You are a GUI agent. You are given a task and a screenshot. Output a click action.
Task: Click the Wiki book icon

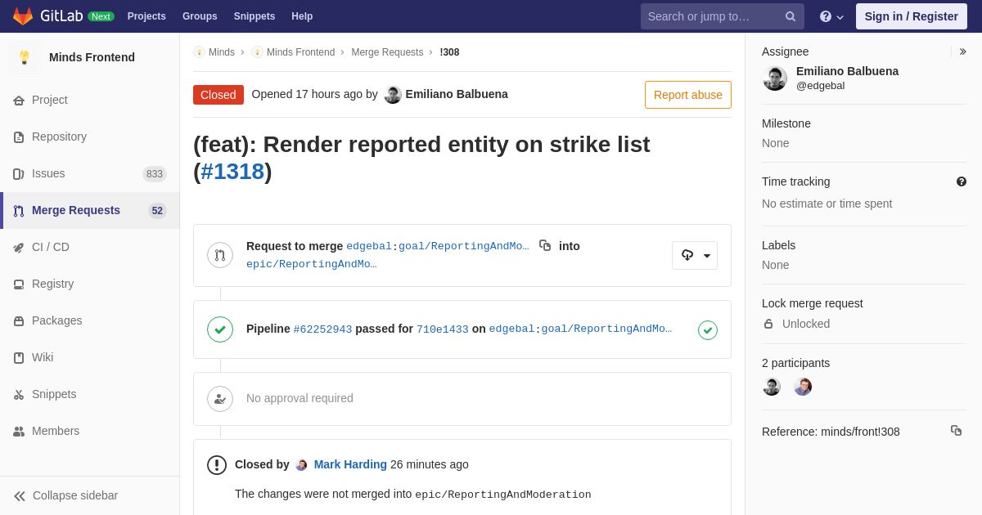(19, 358)
